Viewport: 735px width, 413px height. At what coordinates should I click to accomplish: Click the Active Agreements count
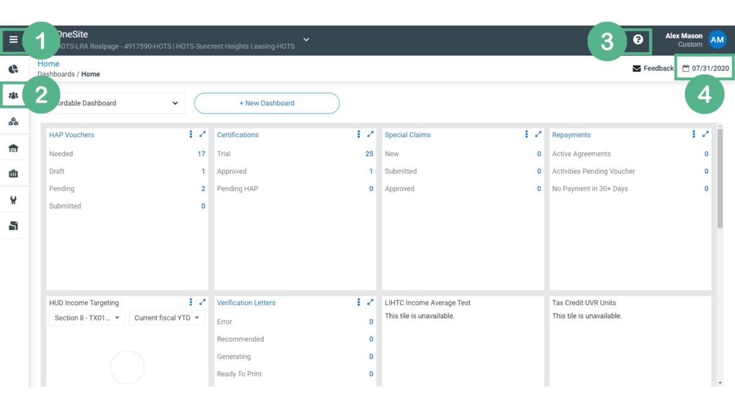(706, 154)
